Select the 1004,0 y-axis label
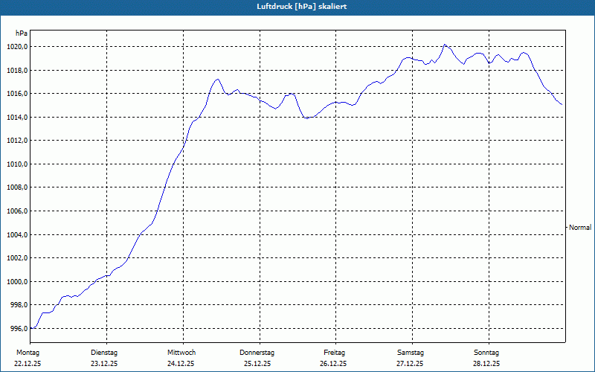Image resolution: width=595 pixels, height=372 pixels. (x=16, y=234)
